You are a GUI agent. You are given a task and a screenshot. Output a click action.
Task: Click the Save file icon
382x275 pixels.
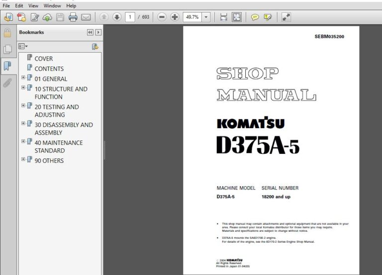coord(60,17)
